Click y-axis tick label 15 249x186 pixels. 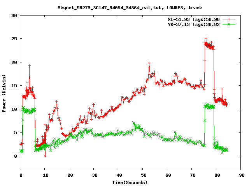click(14, 86)
